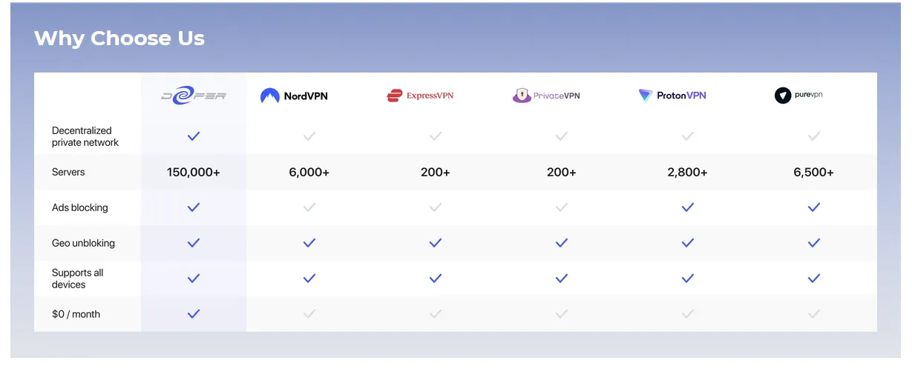
Task: Click Deeper's Decentralized private network checkmark
Action: click(x=194, y=136)
